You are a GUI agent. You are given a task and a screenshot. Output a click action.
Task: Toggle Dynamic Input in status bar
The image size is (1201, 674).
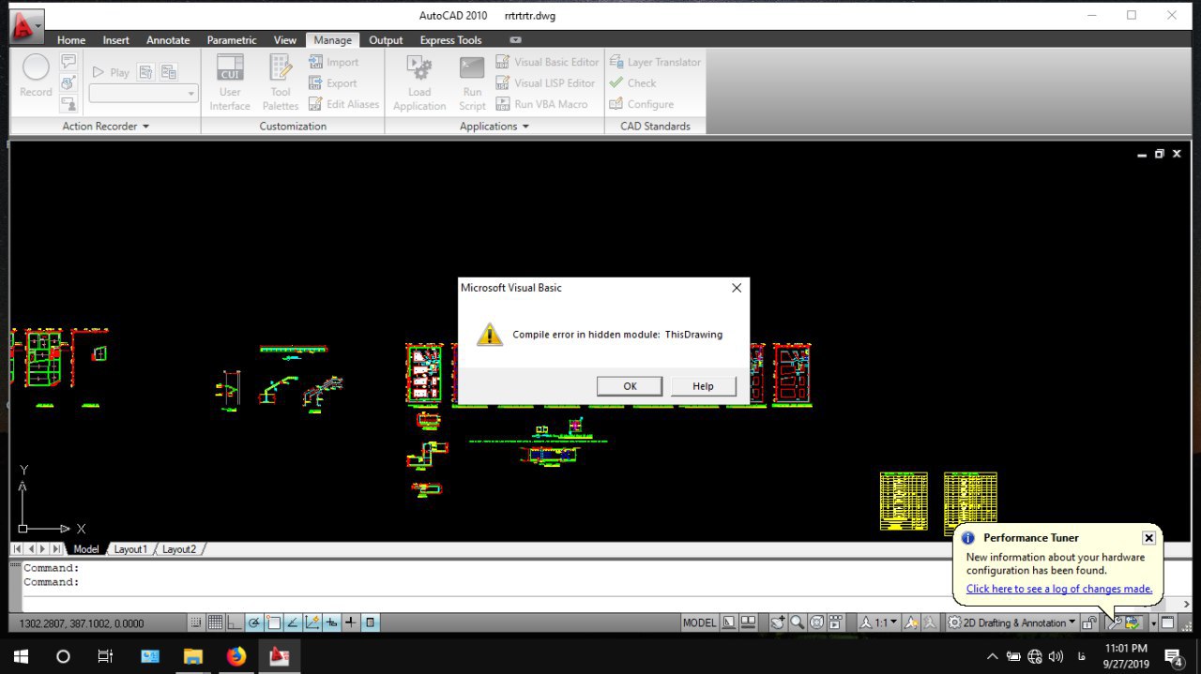click(332, 622)
